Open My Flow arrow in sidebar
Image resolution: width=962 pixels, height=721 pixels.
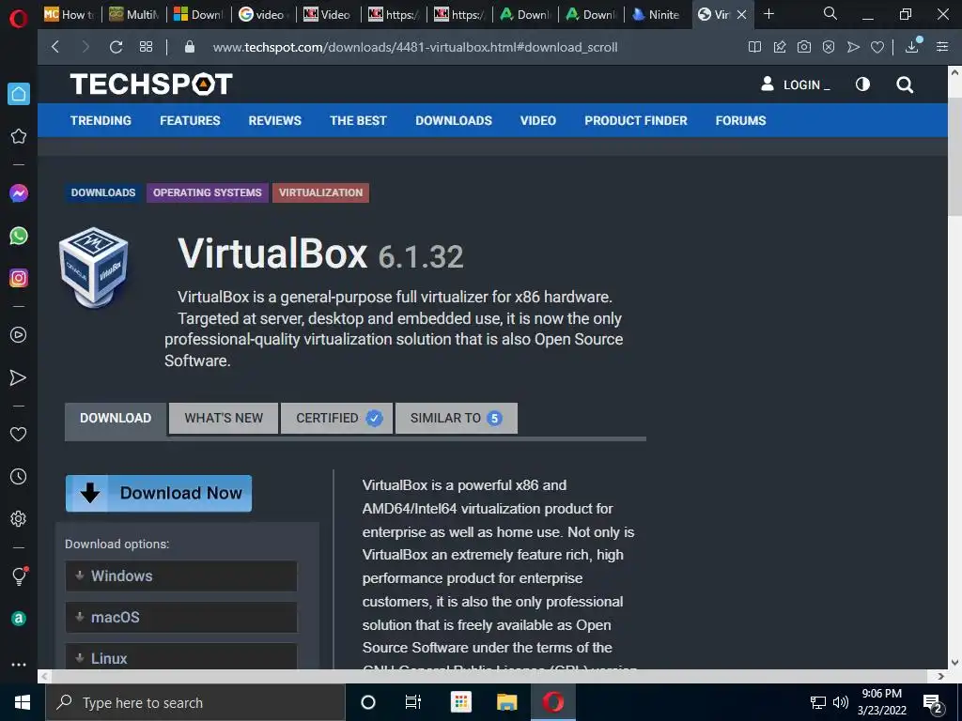(19, 377)
